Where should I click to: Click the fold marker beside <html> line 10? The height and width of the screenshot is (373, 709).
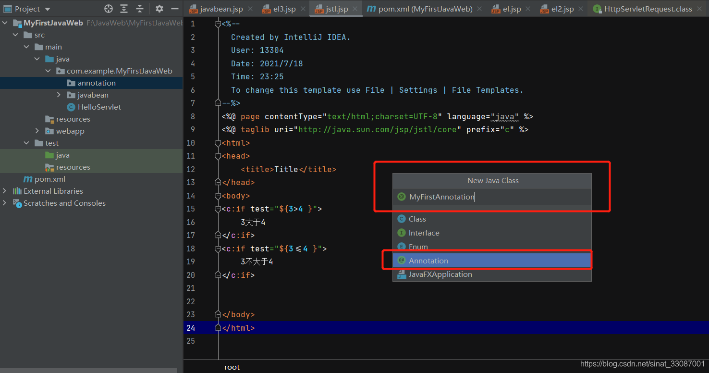[x=218, y=143]
